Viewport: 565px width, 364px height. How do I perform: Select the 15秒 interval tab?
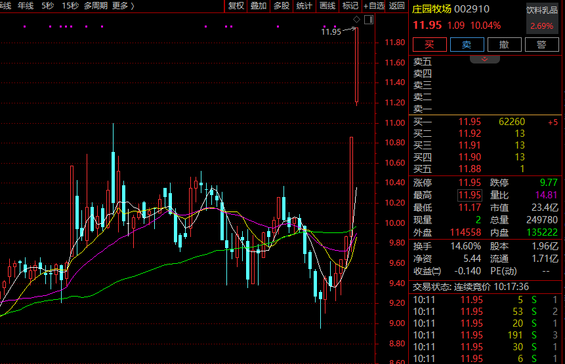(70, 6)
